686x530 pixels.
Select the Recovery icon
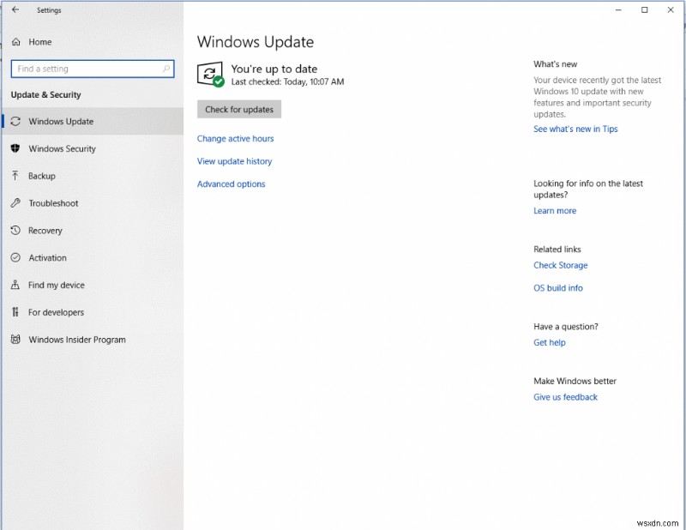click(x=15, y=231)
